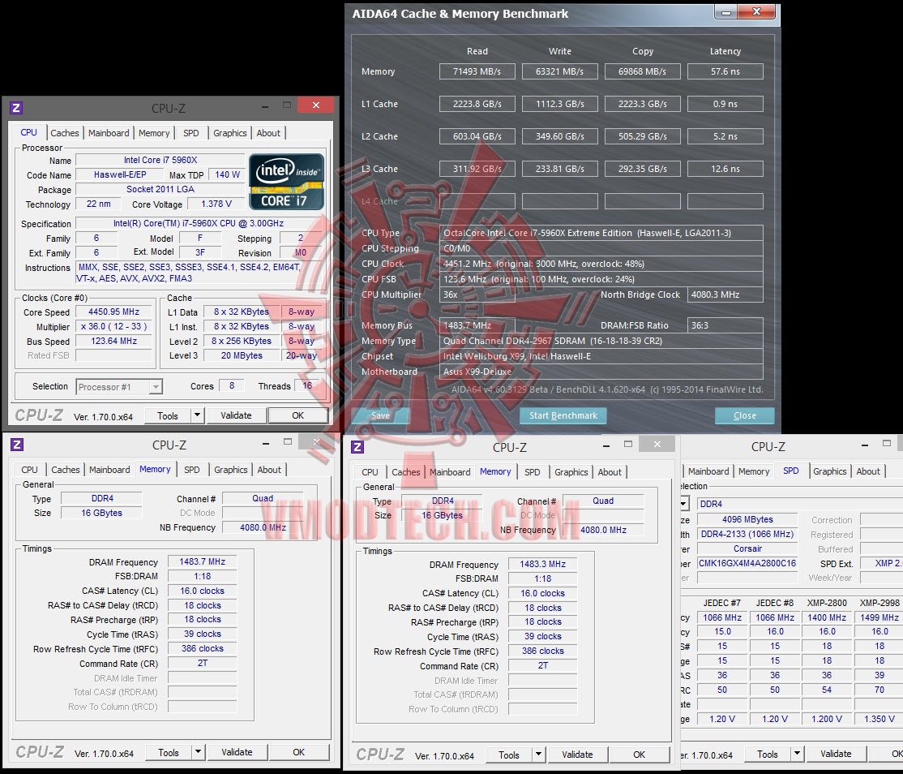Save the AIDA64 benchmark results
903x774 pixels.
click(x=379, y=415)
